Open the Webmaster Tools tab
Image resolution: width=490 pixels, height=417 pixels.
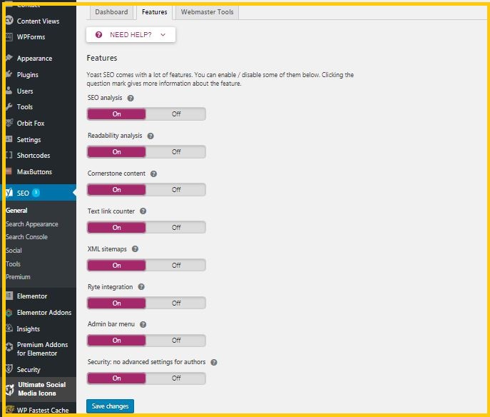(207, 12)
